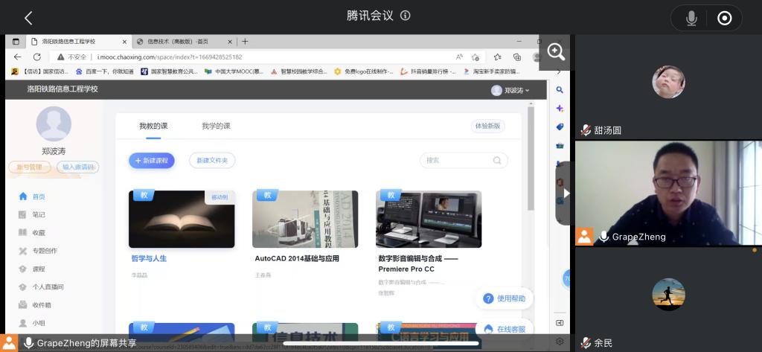The width and height of the screenshot is (762, 352).
Task: Expand the side panel arrow on shared screen
Action: [x=565, y=193]
